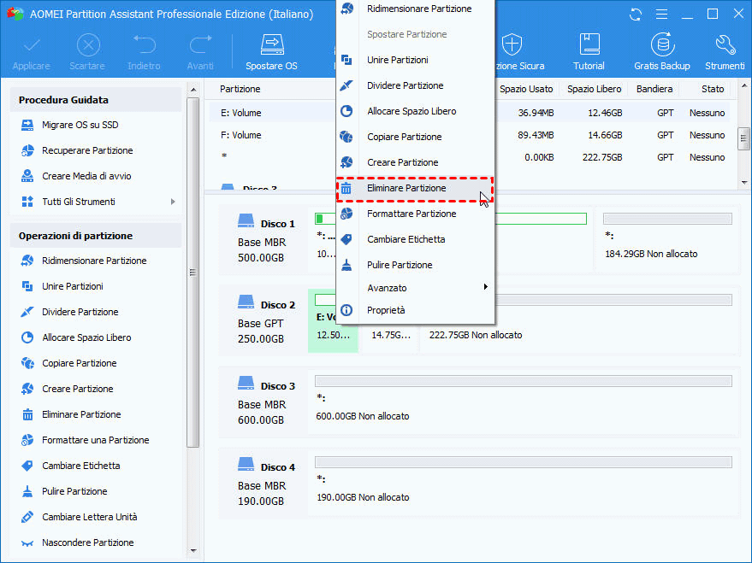
Task: Choose Ridimensionare Partizione in context menu
Action: tap(415, 9)
